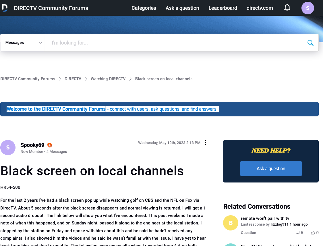This screenshot has height=246, width=323.
Task: Expand breadcrumb item DIRECTV Community Forums
Action: [28, 78]
